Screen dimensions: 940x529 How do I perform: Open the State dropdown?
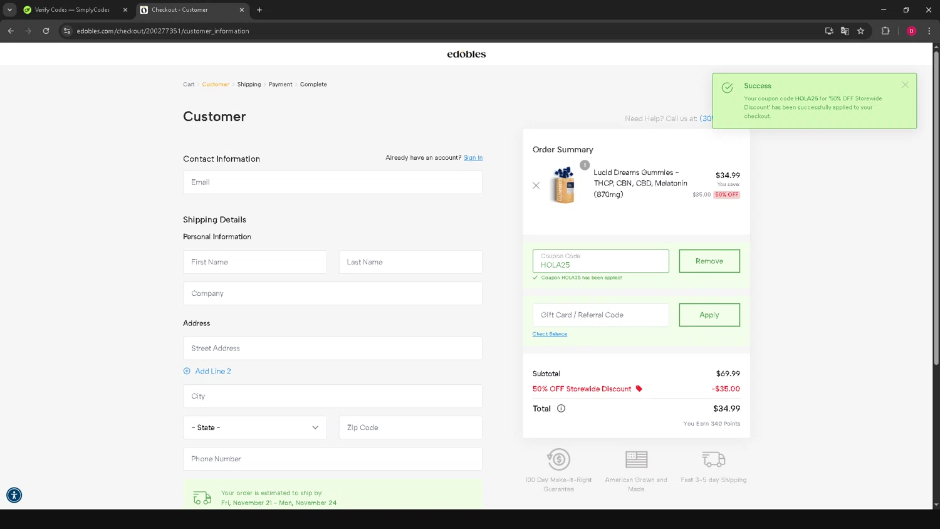(x=255, y=427)
